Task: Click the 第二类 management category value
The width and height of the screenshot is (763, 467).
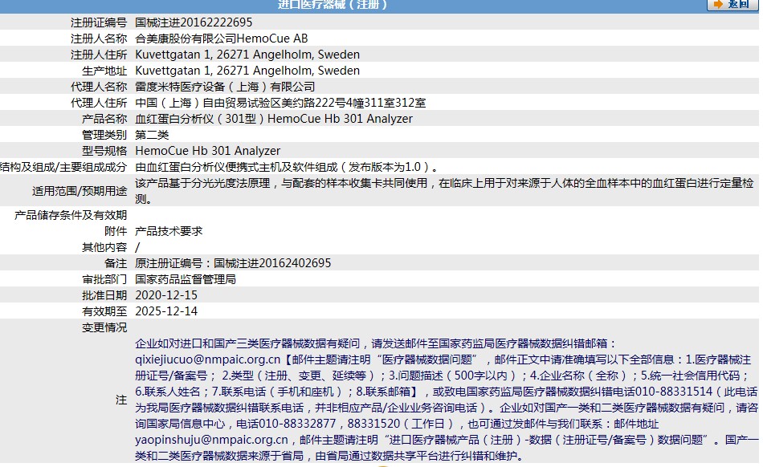Action: click(152, 135)
